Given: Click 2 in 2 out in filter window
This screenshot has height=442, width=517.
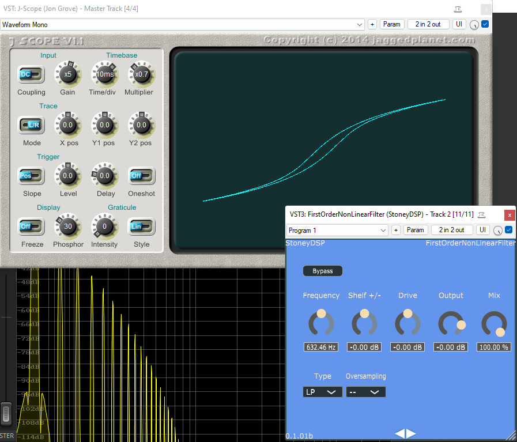Looking at the screenshot, I should (x=452, y=230).
